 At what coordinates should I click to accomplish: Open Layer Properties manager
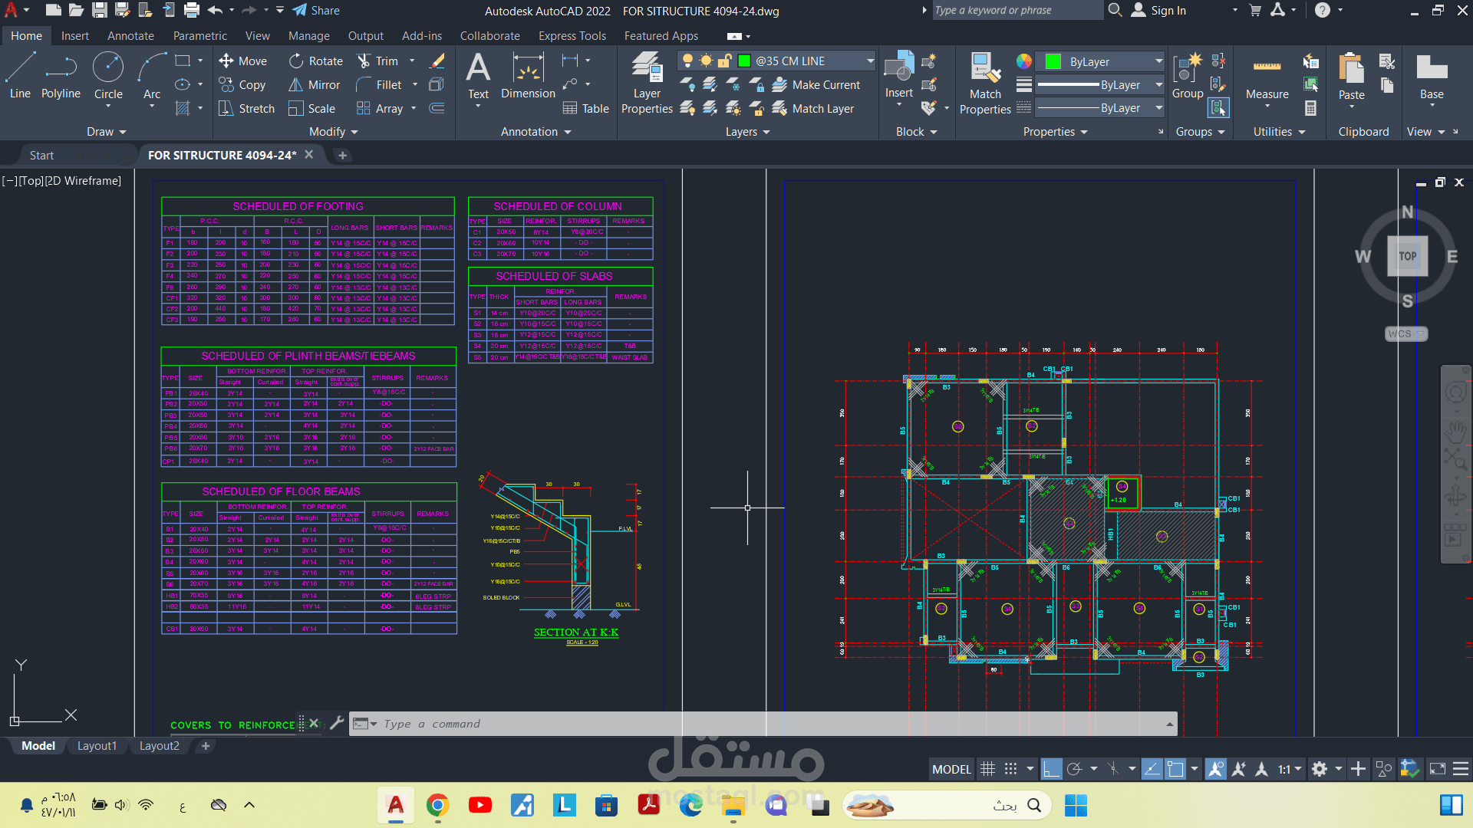[x=647, y=83]
